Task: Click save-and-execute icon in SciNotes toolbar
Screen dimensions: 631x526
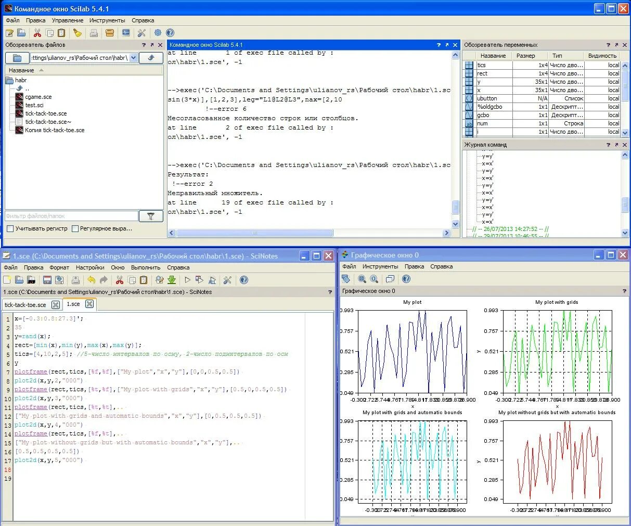Action: (x=200, y=280)
